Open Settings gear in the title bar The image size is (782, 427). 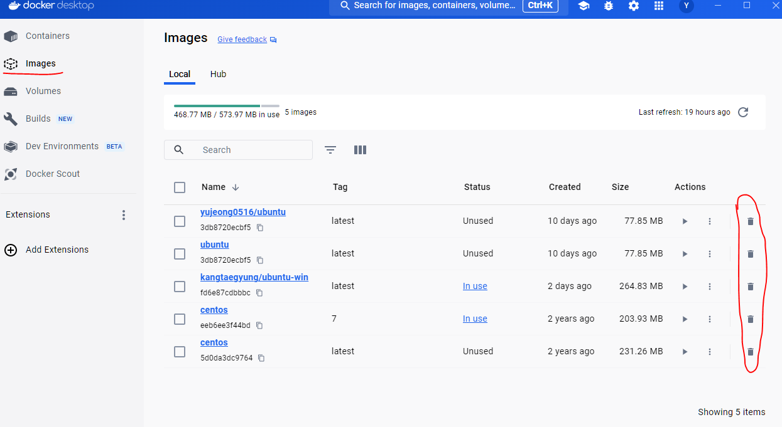634,6
